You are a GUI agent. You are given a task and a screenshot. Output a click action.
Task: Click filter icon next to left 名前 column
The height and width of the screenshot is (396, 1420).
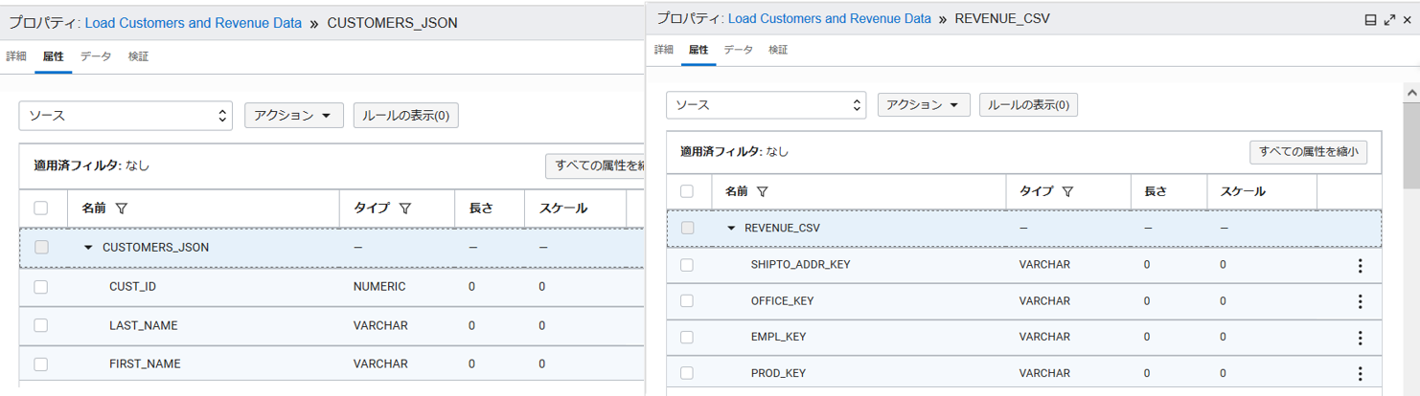(x=122, y=209)
